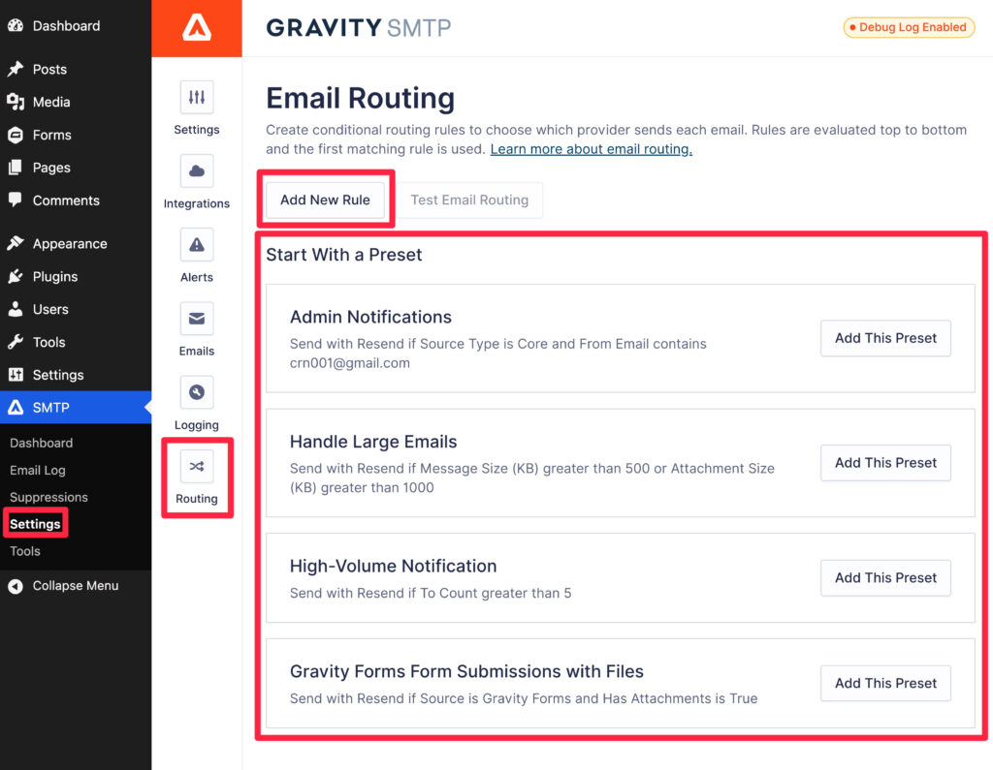Open Tools under the SMTP submenu

(25, 551)
